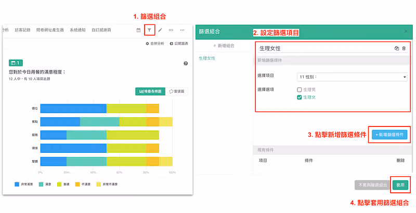Click the blue segment of 價位 bar
Screen dimensions: 416x213
73,109
